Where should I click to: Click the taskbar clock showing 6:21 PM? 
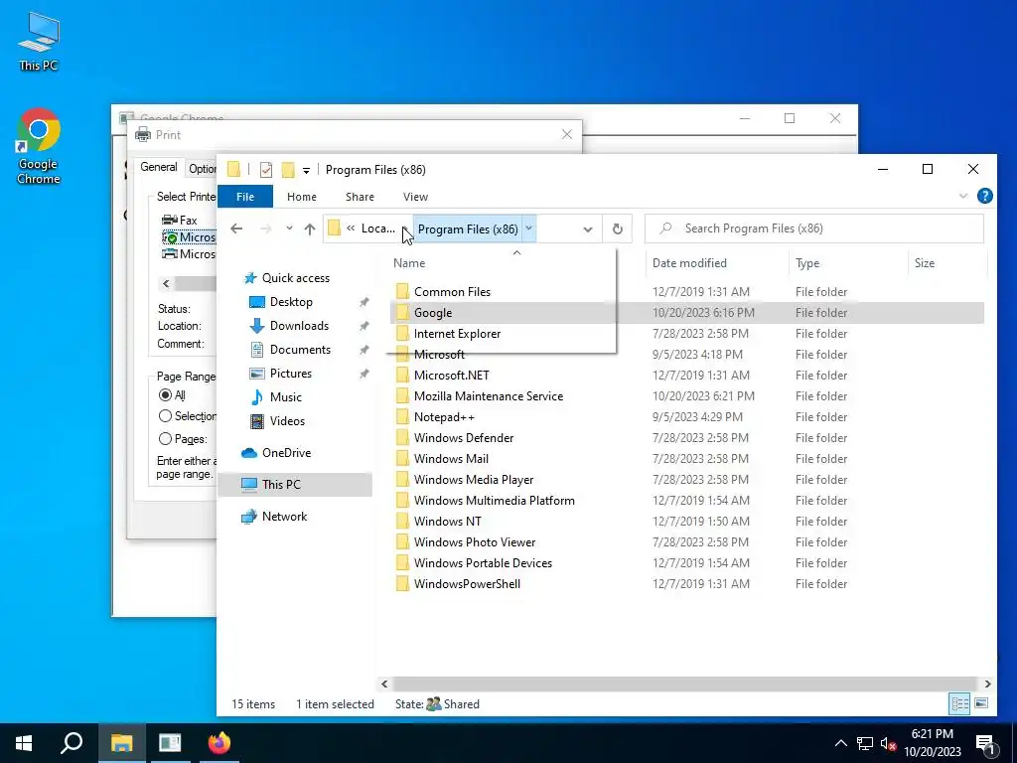pyautogui.click(x=932, y=743)
